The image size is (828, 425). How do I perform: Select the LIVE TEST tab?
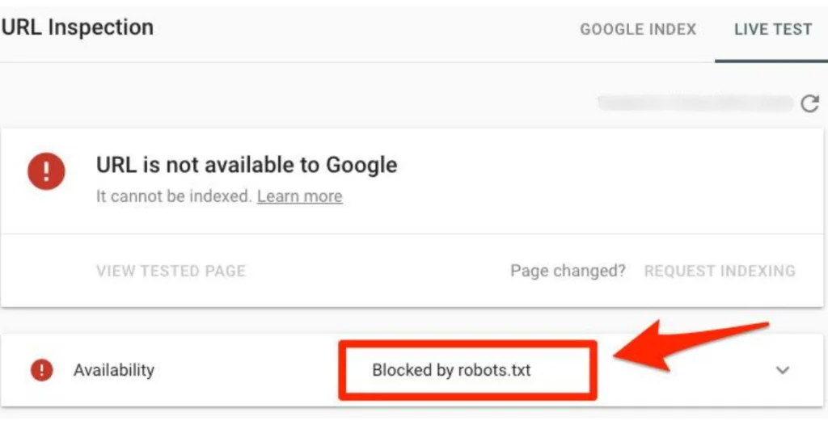point(773,29)
